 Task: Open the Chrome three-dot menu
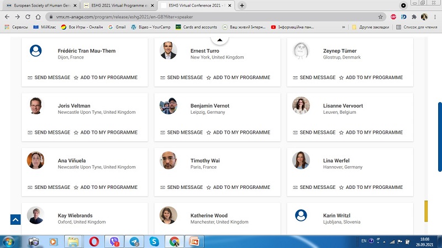tap(434, 17)
